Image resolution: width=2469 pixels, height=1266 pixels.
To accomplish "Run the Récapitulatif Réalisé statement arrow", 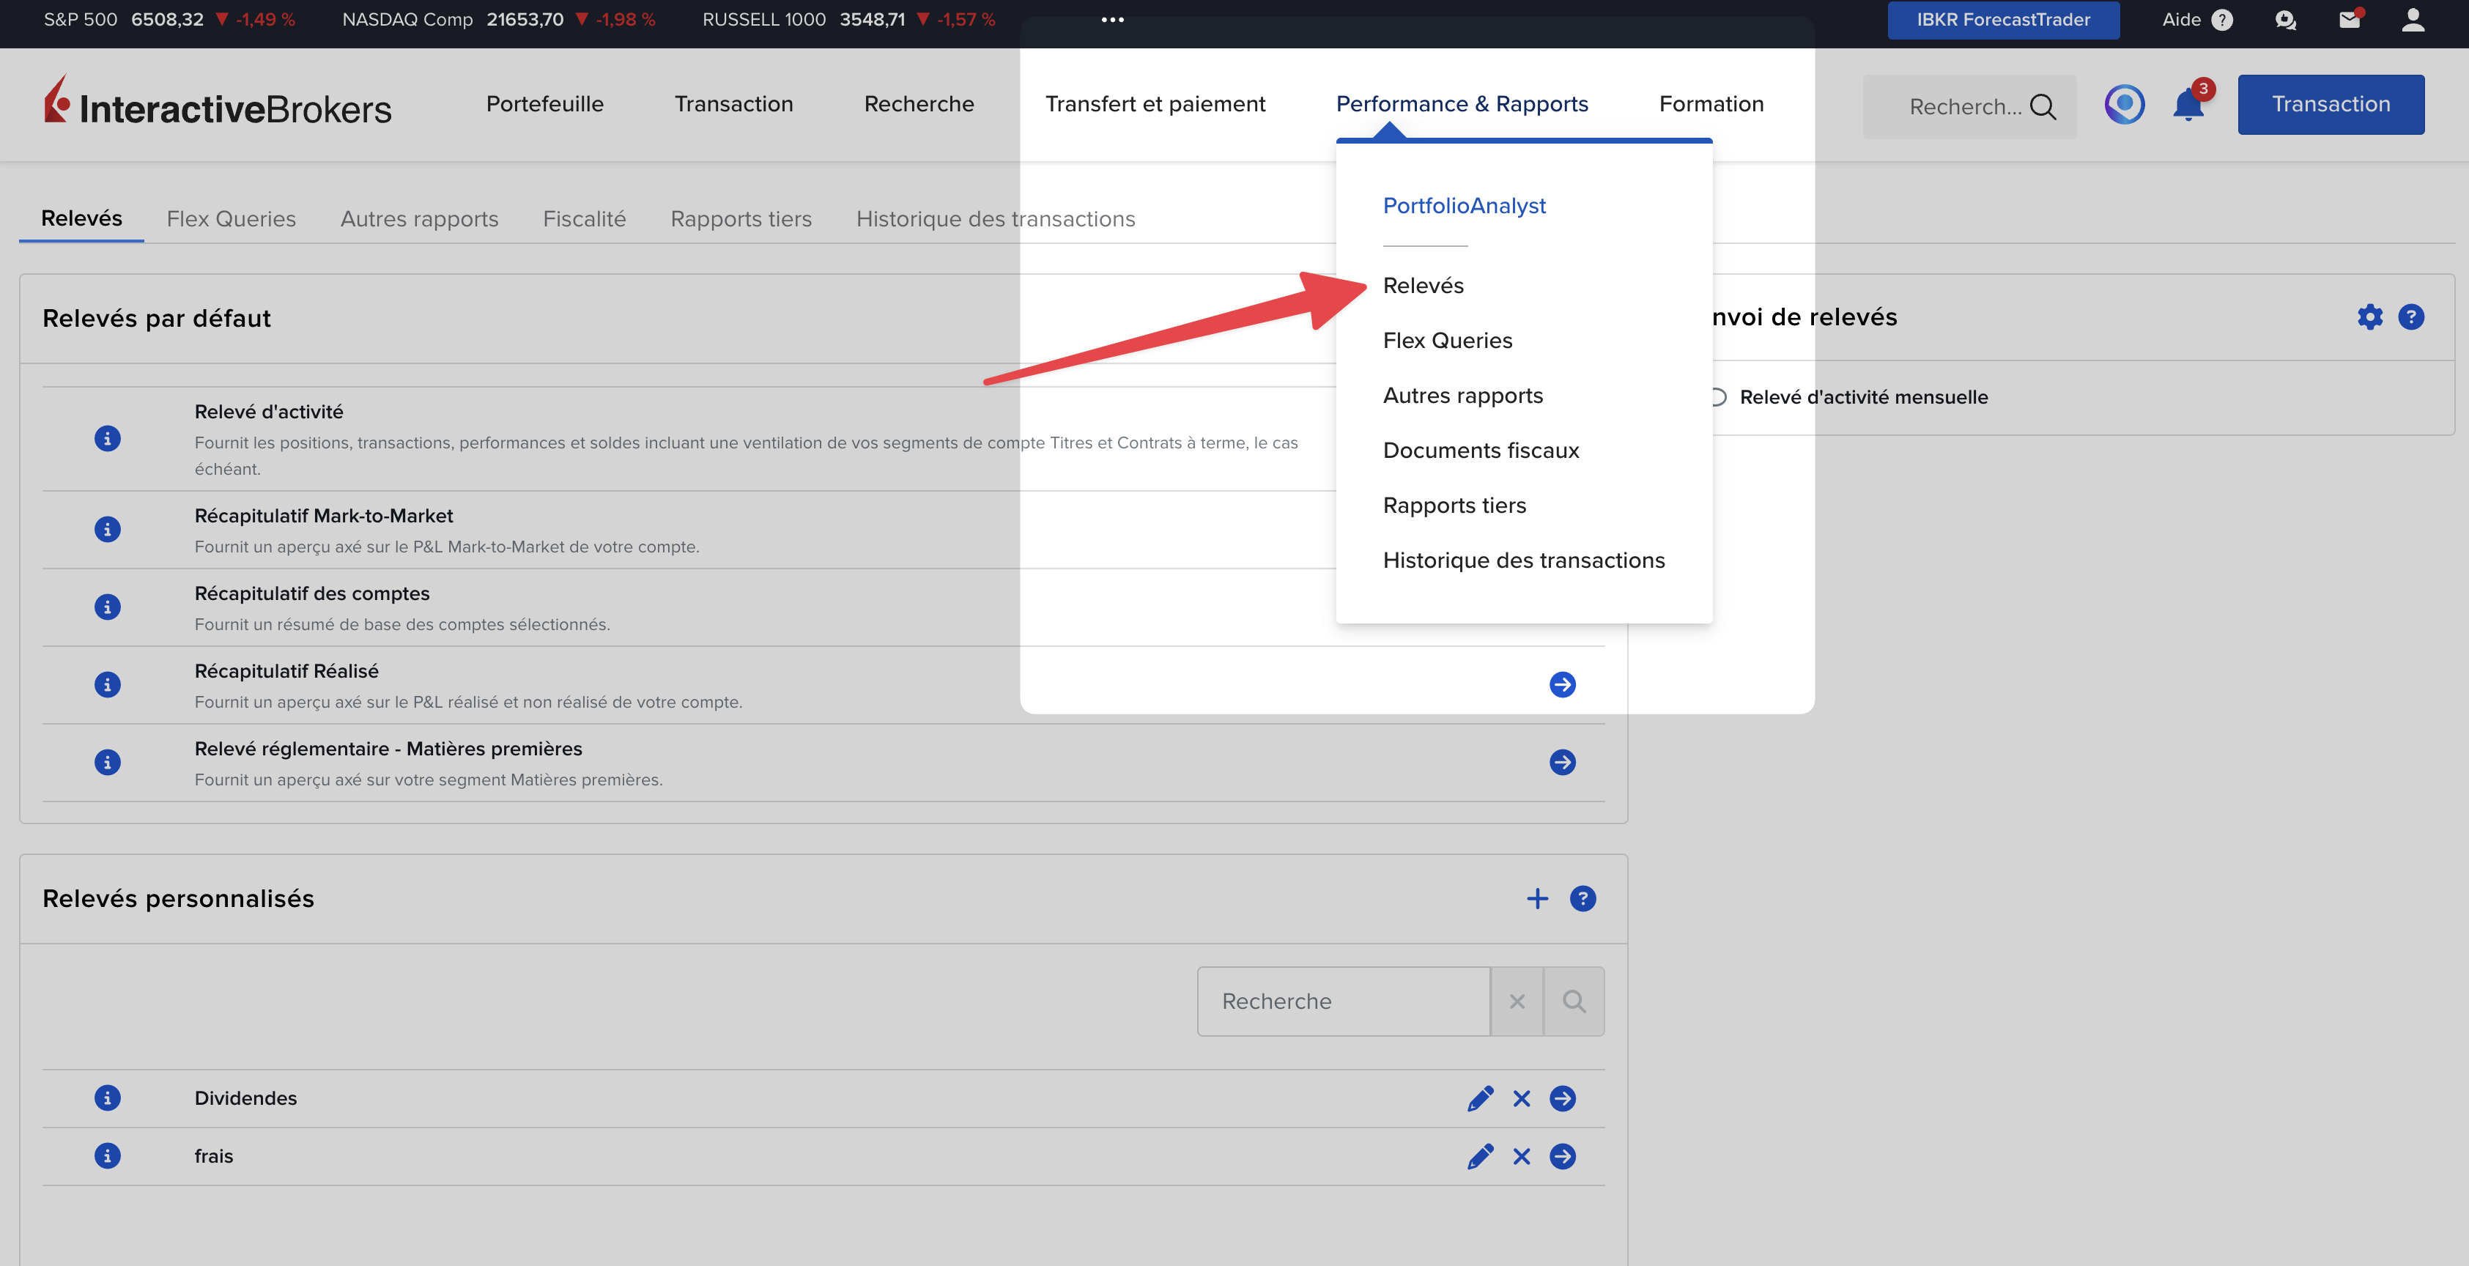I will point(1562,684).
